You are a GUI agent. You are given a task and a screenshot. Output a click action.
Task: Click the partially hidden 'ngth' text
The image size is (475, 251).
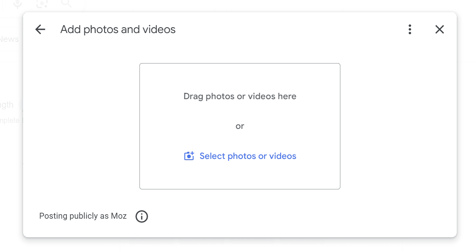click(x=7, y=105)
